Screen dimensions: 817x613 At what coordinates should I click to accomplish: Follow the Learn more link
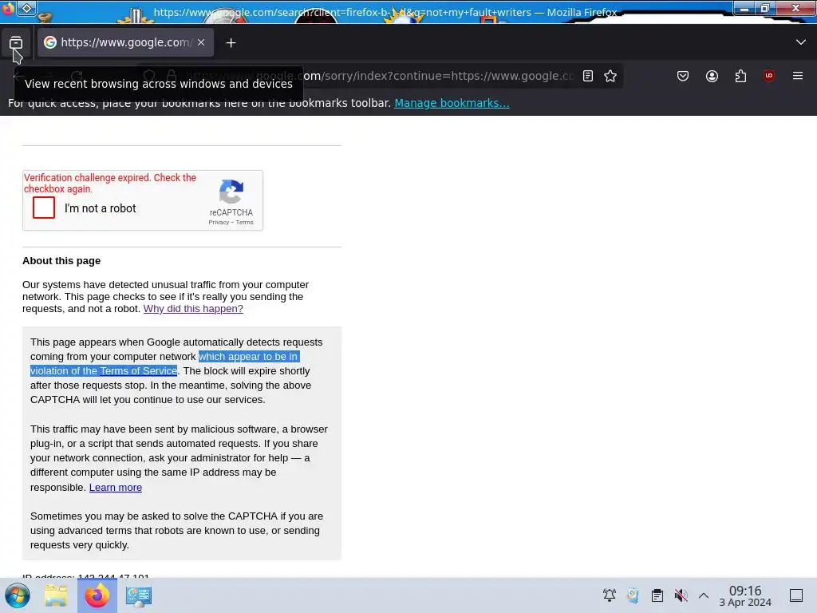point(116,488)
